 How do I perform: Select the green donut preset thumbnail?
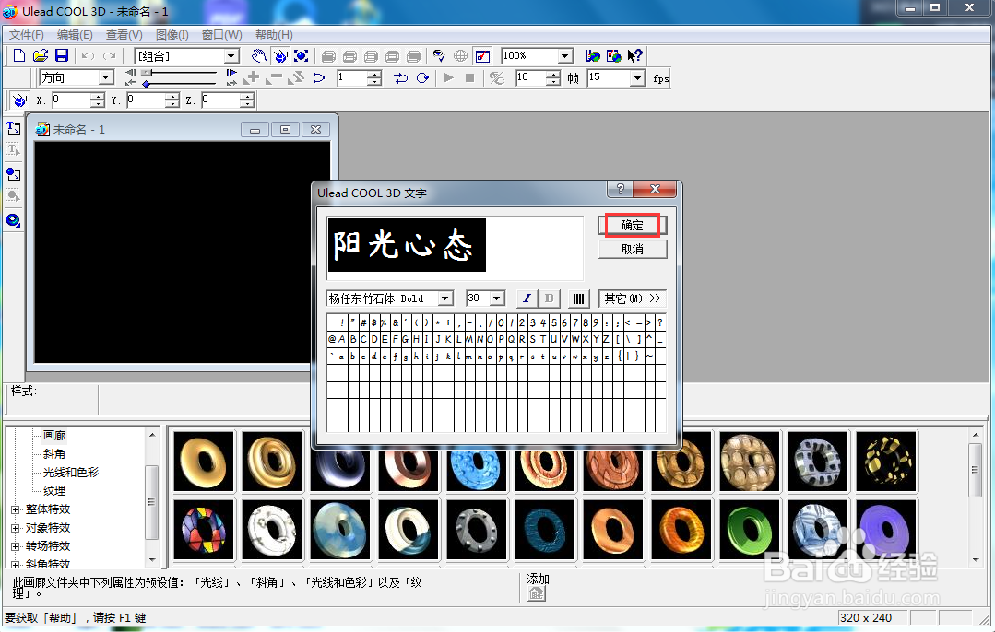750,530
